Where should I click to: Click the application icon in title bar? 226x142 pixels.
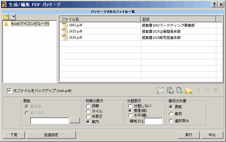point(4,5)
